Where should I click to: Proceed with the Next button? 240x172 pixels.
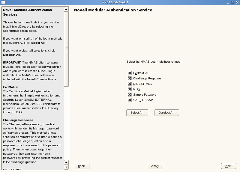[229, 166]
